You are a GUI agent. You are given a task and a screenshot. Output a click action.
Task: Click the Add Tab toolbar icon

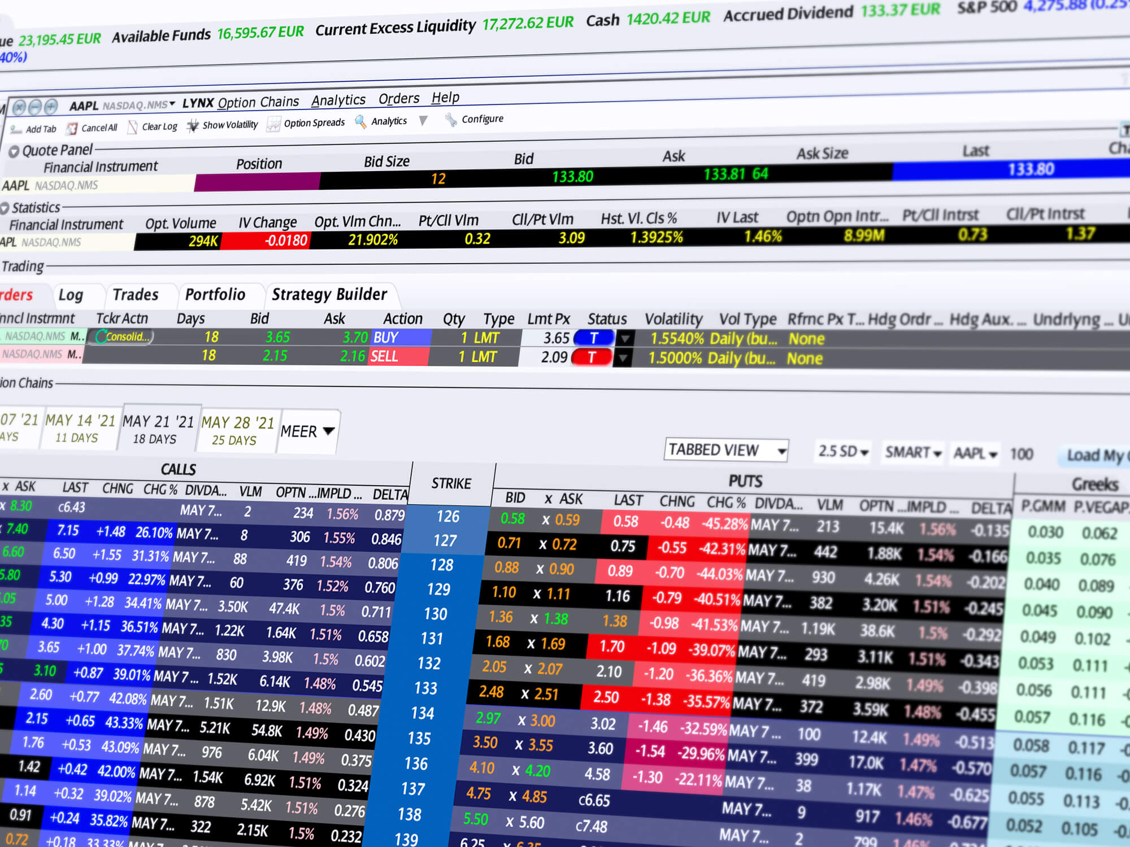click(x=16, y=130)
